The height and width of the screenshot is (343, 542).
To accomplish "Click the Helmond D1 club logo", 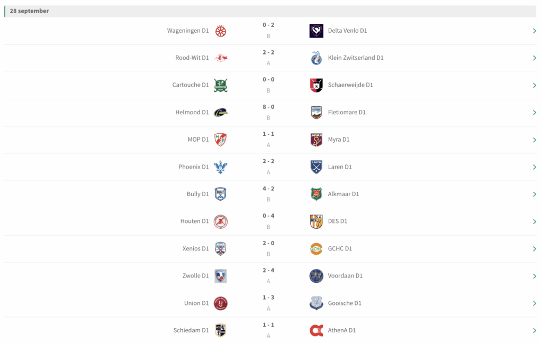I will (221, 113).
